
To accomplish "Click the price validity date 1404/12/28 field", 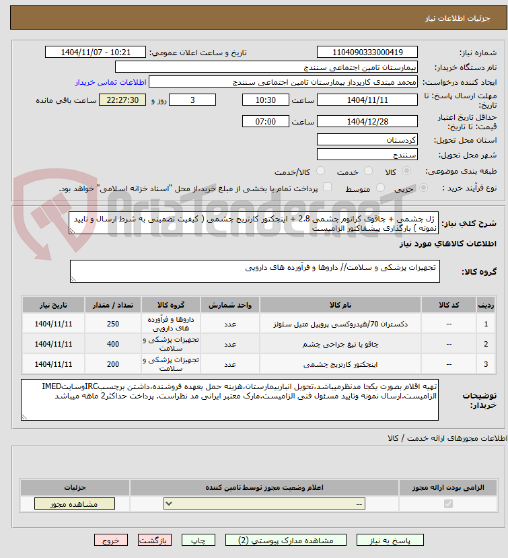I will (x=367, y=121).
